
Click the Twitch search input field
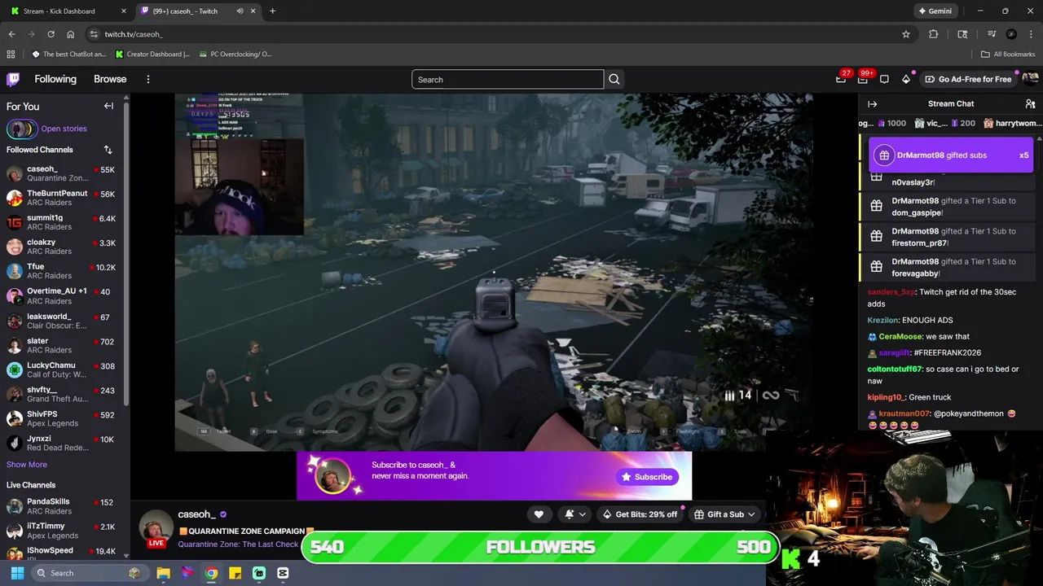pos(508,79)
